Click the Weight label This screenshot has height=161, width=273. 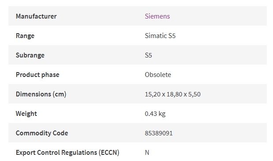[x=26, y=114]
